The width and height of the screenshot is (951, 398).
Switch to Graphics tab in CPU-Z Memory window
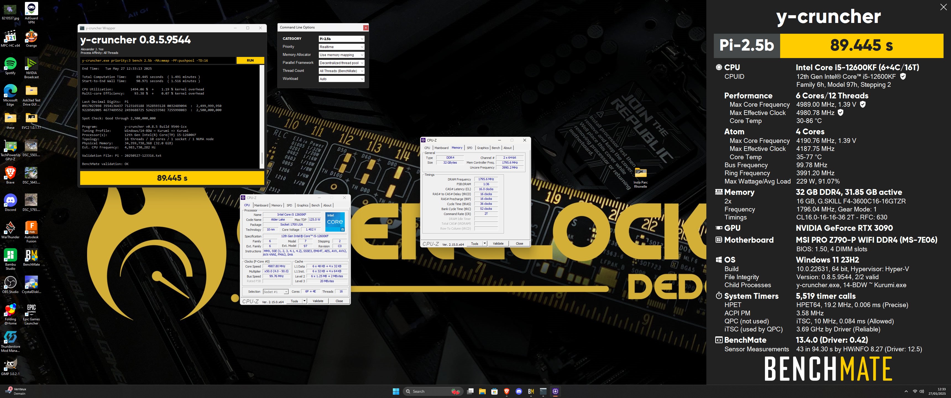[x=482, y=148]
